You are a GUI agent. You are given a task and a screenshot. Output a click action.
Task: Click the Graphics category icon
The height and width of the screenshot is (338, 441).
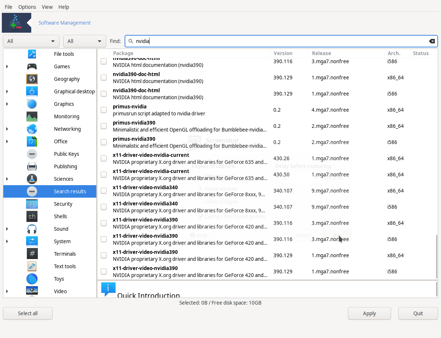coord(32,104)
